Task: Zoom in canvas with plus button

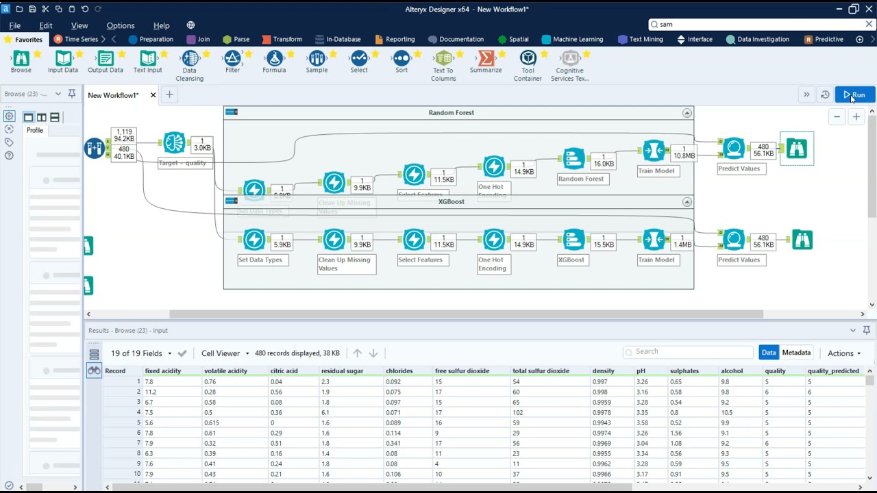Action: pos(856,117)
